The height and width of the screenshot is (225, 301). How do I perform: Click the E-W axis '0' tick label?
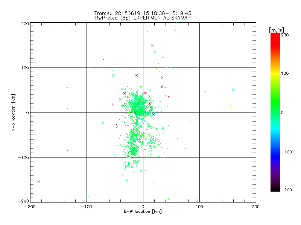click(143, 207)
